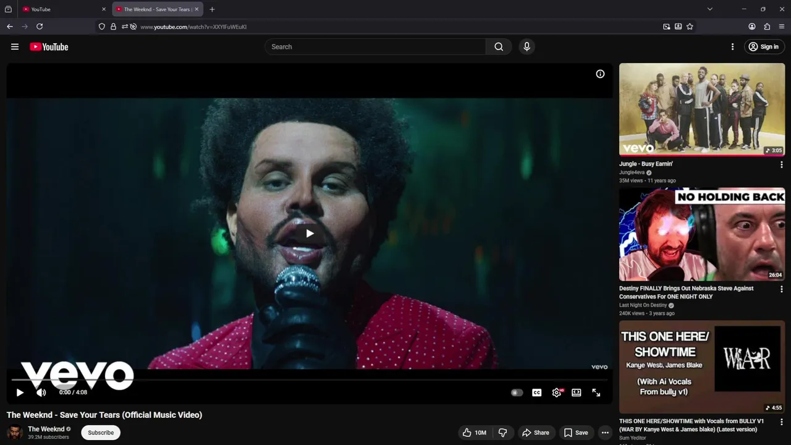Open The Weeknd channel avatar
791x445 pixels.
(x=15, y=433)
